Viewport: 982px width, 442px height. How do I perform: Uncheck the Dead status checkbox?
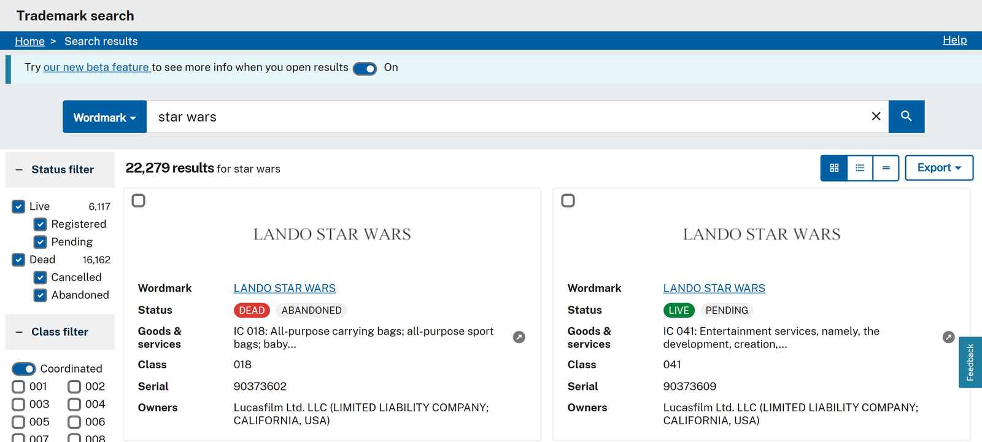tap(18, 260)
